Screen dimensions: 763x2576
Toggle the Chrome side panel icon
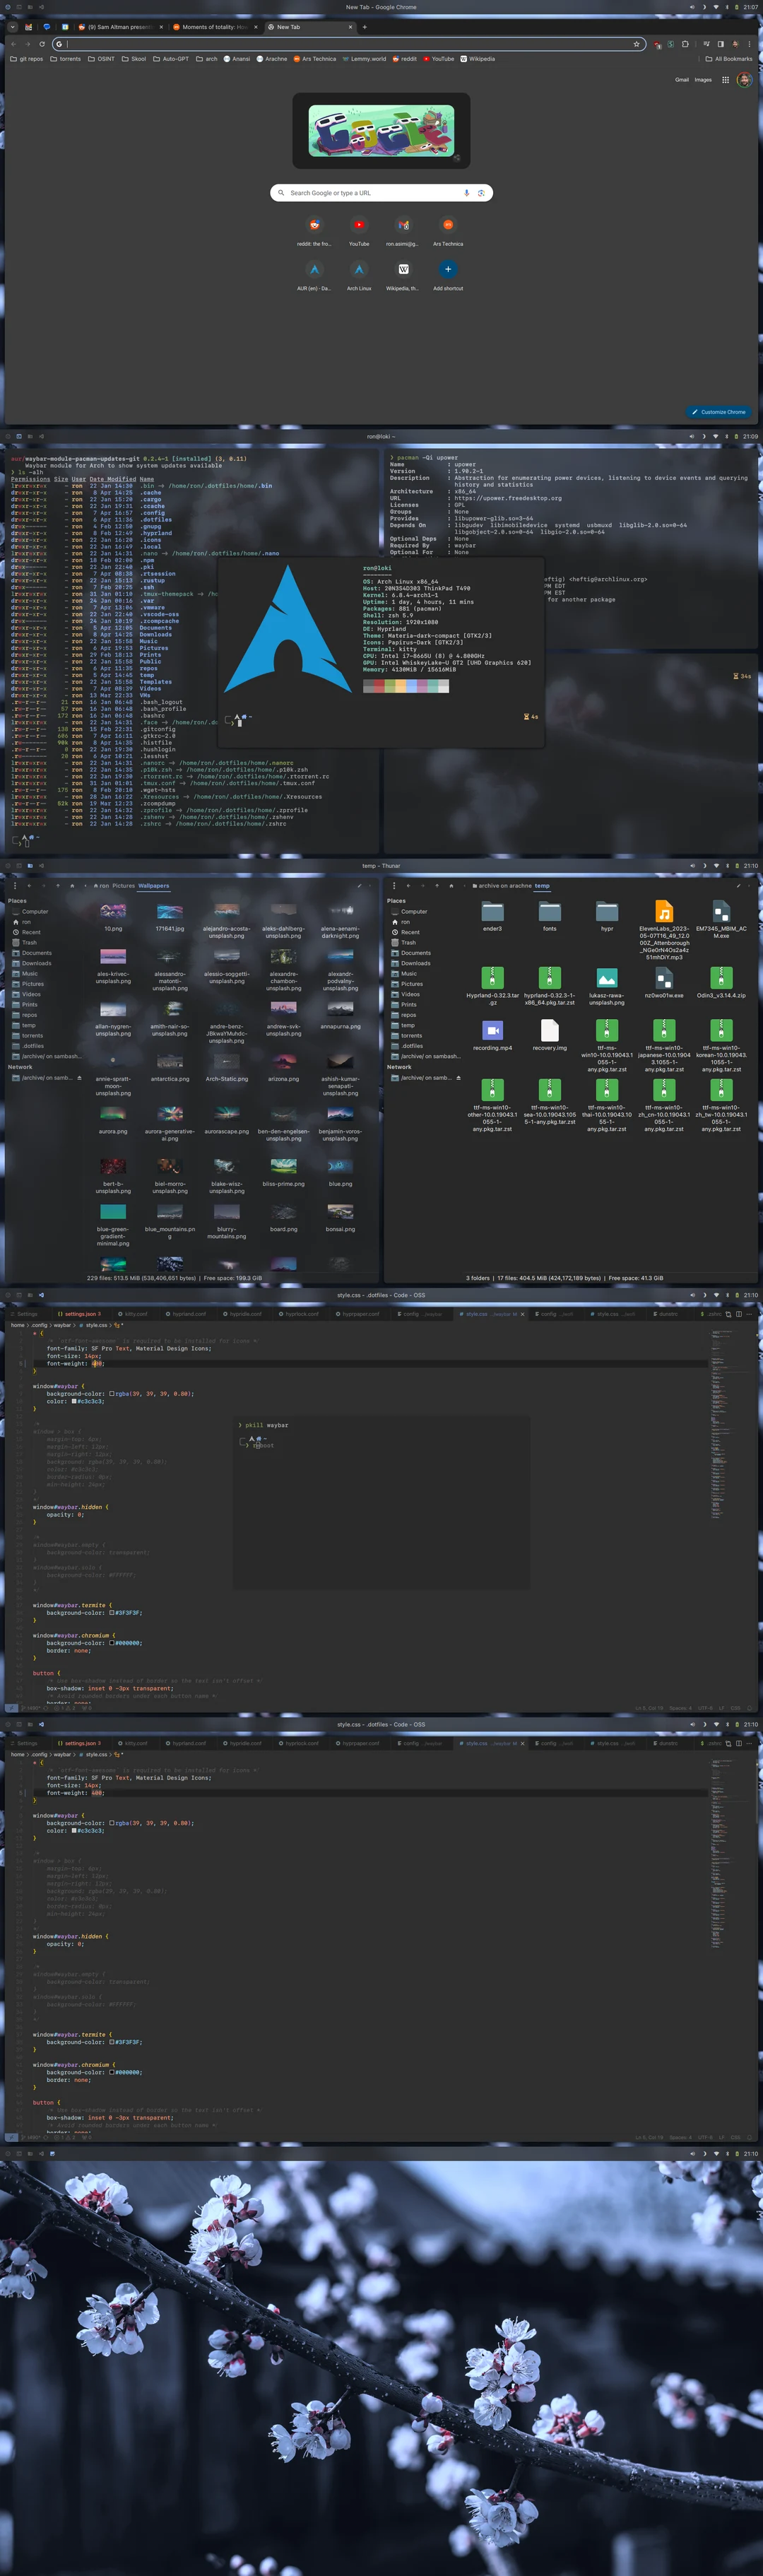720,44
